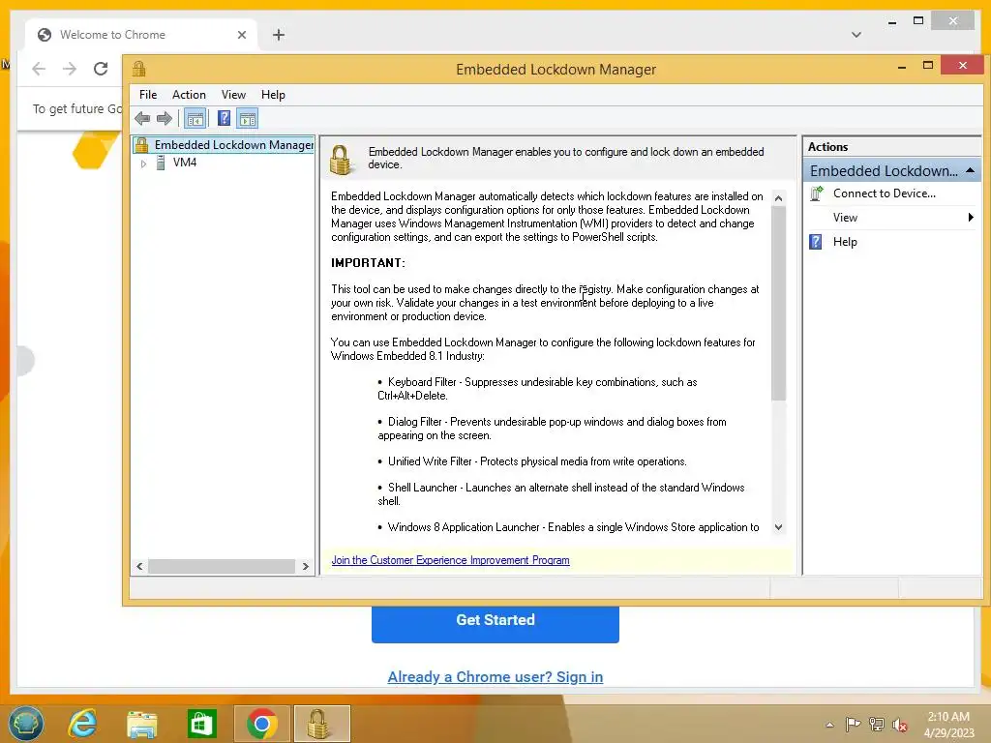Click the Get Started button in Chrome
This screenshot has width=991, height=743.
coord(495,620)
